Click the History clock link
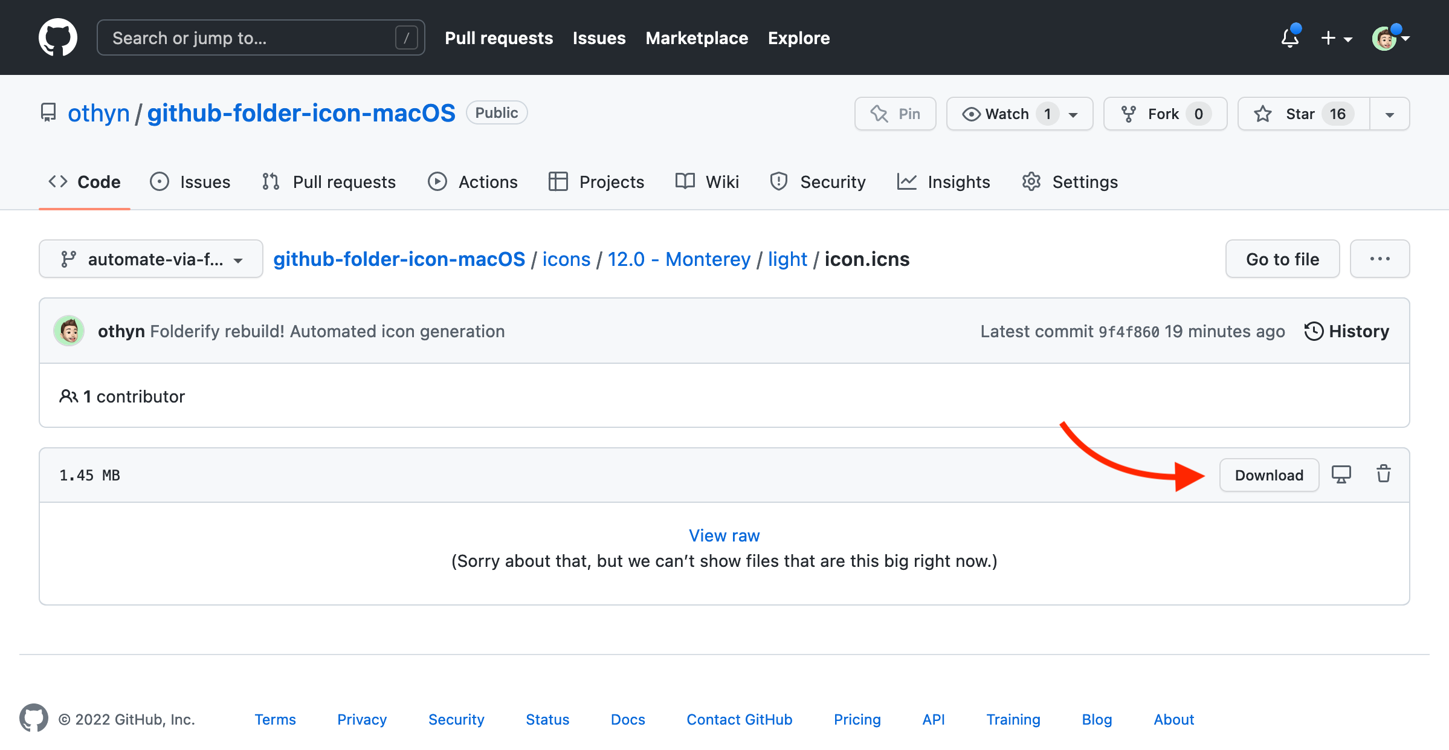 point(1347,331)
